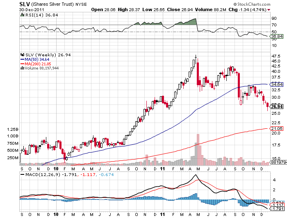Select the green 36.84 RSI value tag
The image size is (287, 218).
277,36
